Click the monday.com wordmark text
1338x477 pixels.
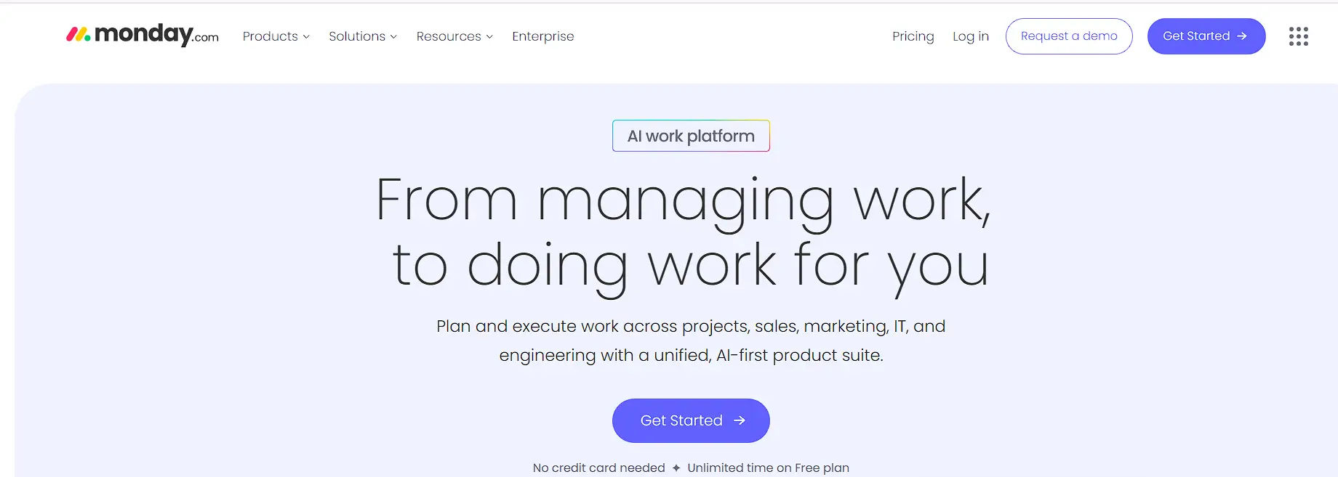tap(156, 34)
